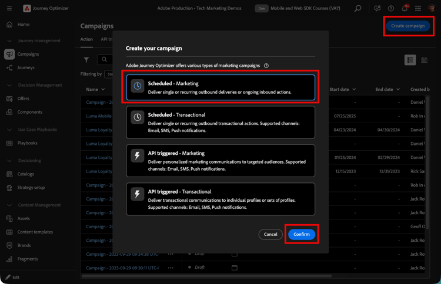Confirm the campaign type selection
This screenshot has height=284, width=441.
(x=302, y=234)
